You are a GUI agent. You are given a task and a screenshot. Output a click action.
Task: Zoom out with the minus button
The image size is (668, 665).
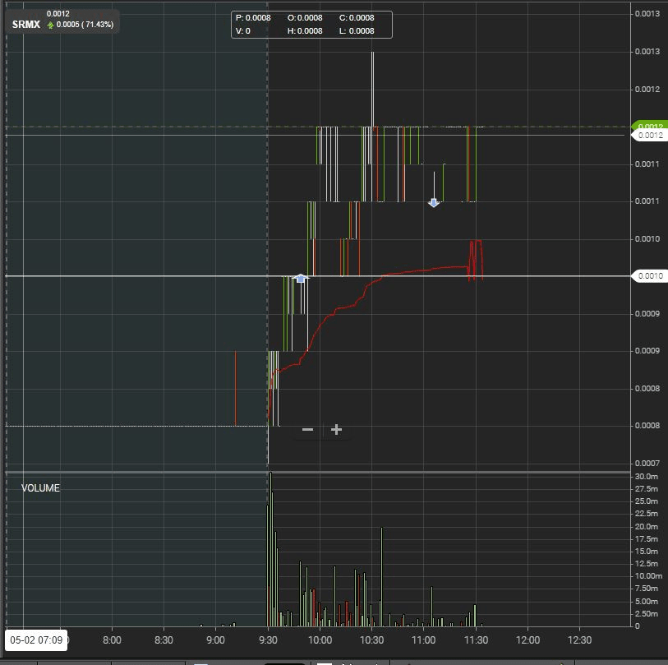click(x=307, y=430)
